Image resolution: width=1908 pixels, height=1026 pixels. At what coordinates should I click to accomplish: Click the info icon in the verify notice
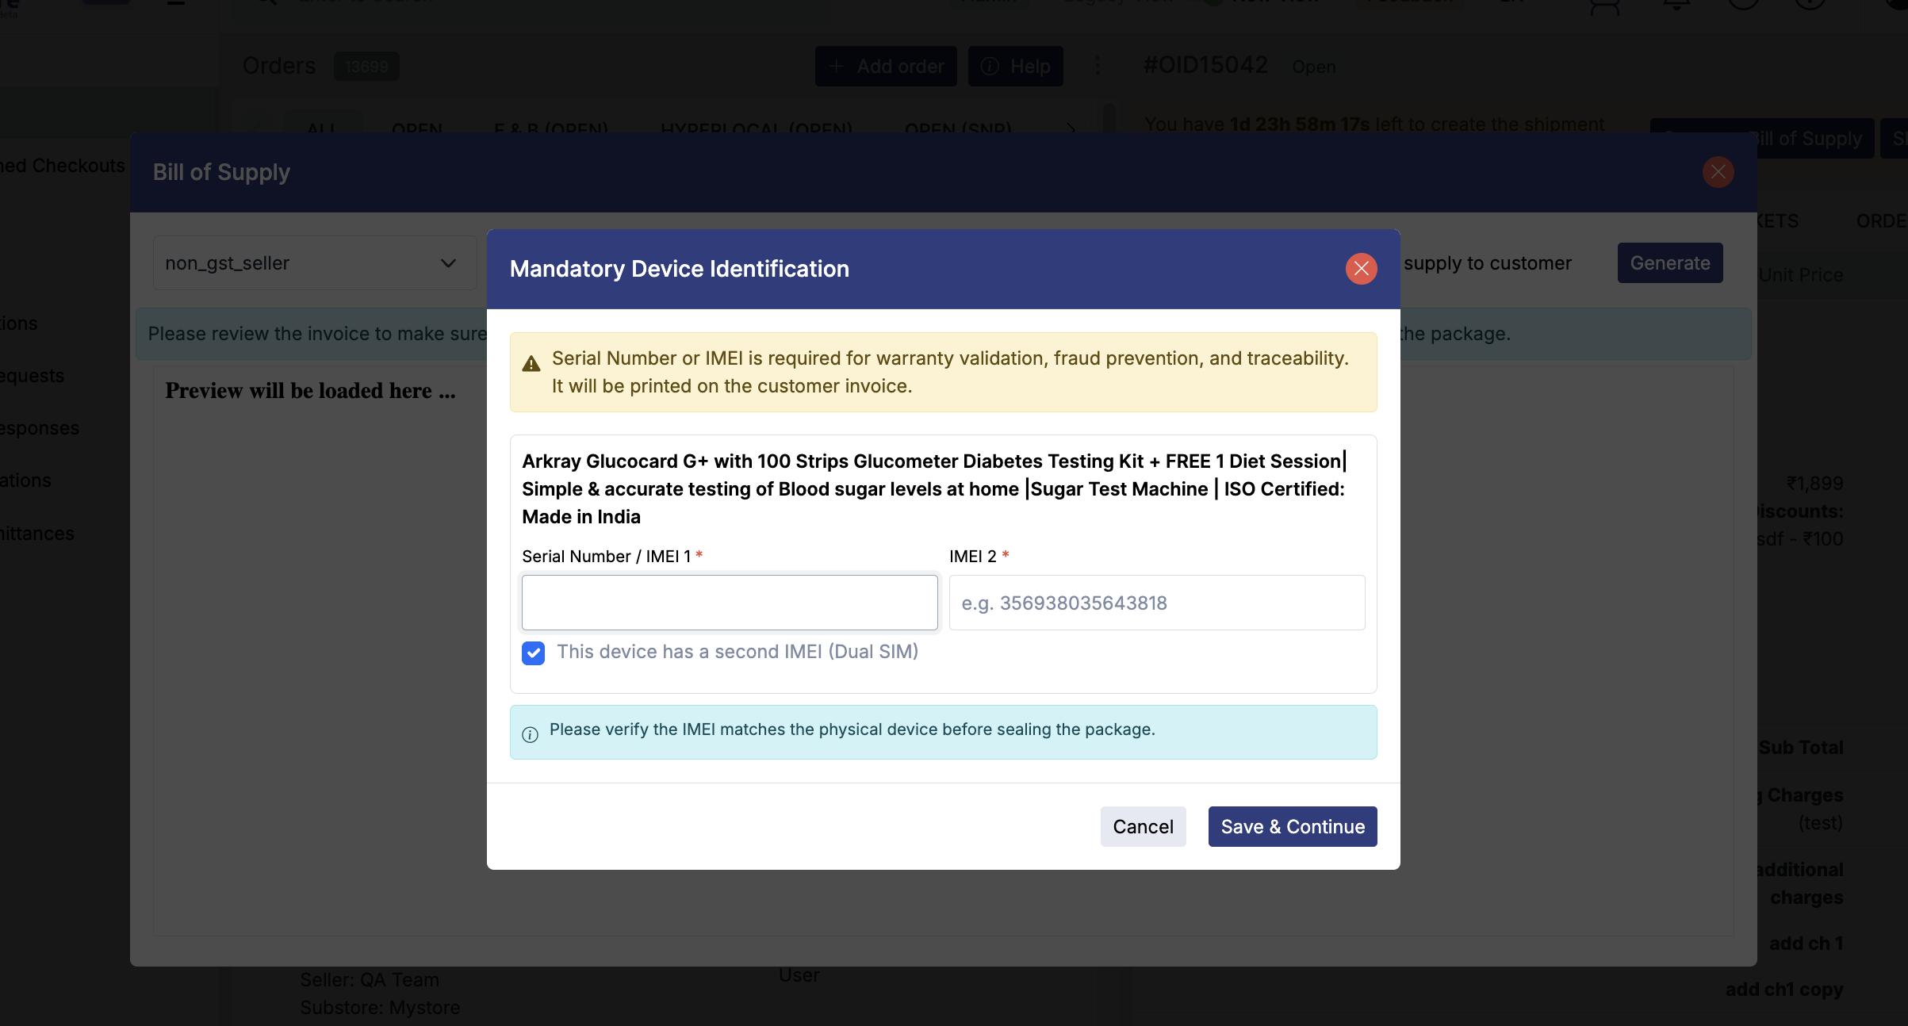531,734
